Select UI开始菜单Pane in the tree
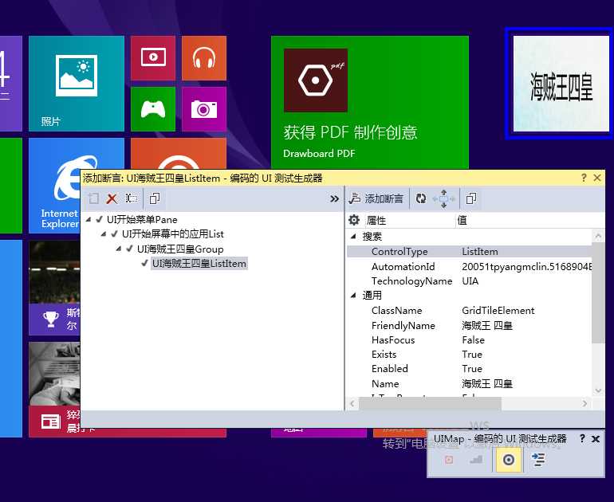The height and width of the screenshot is (502, 614). coord(142,219)
